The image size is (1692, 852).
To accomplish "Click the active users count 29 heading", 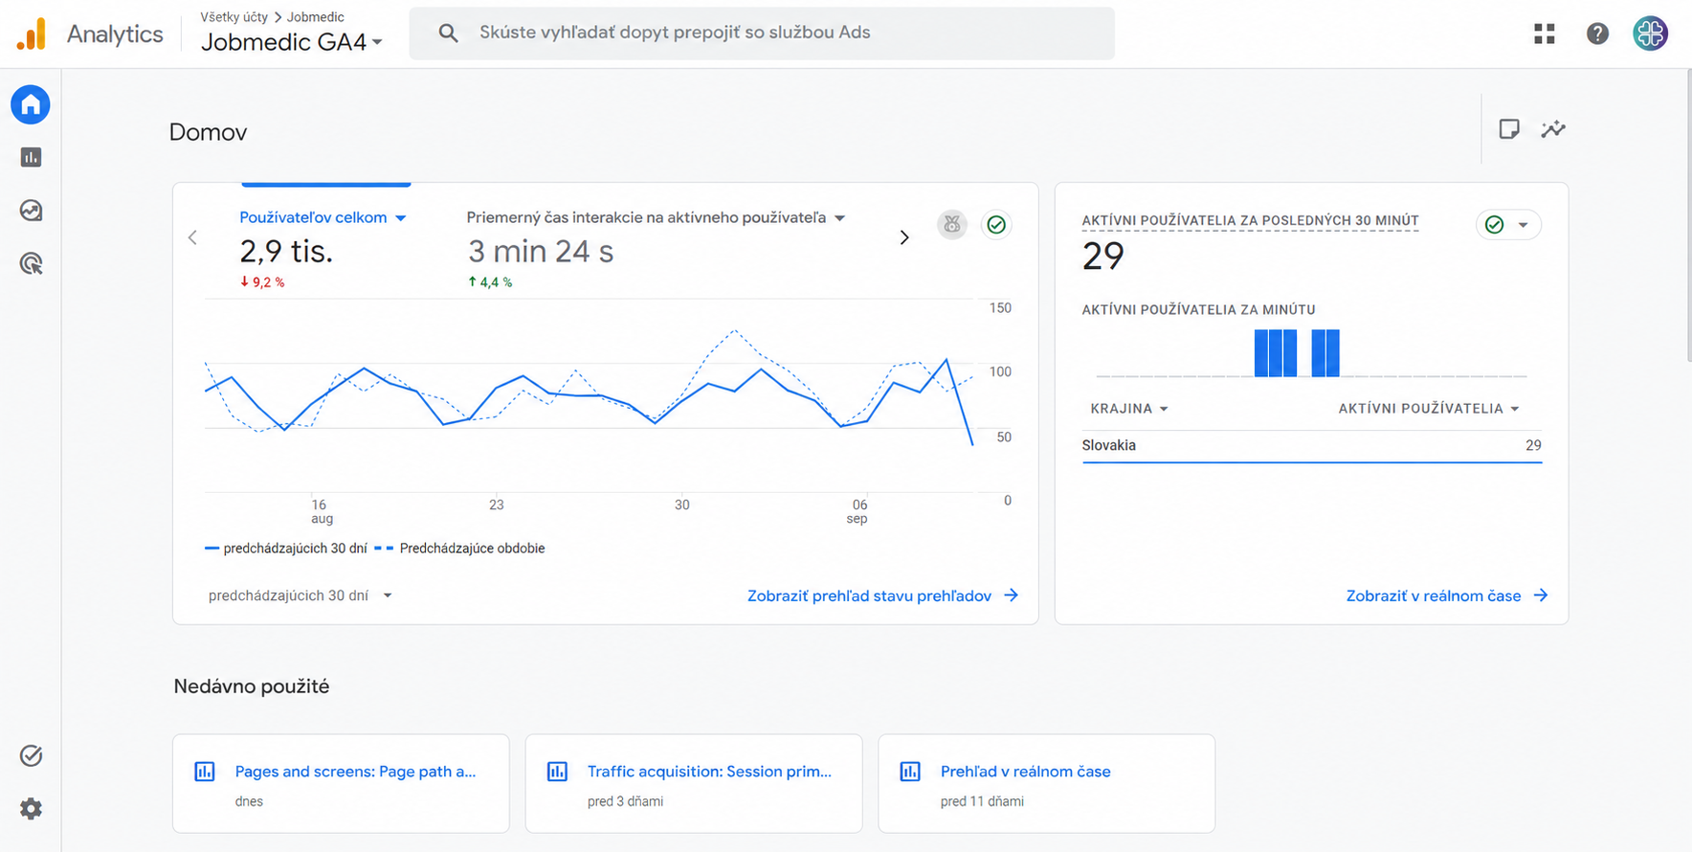I will point(1103,256).
